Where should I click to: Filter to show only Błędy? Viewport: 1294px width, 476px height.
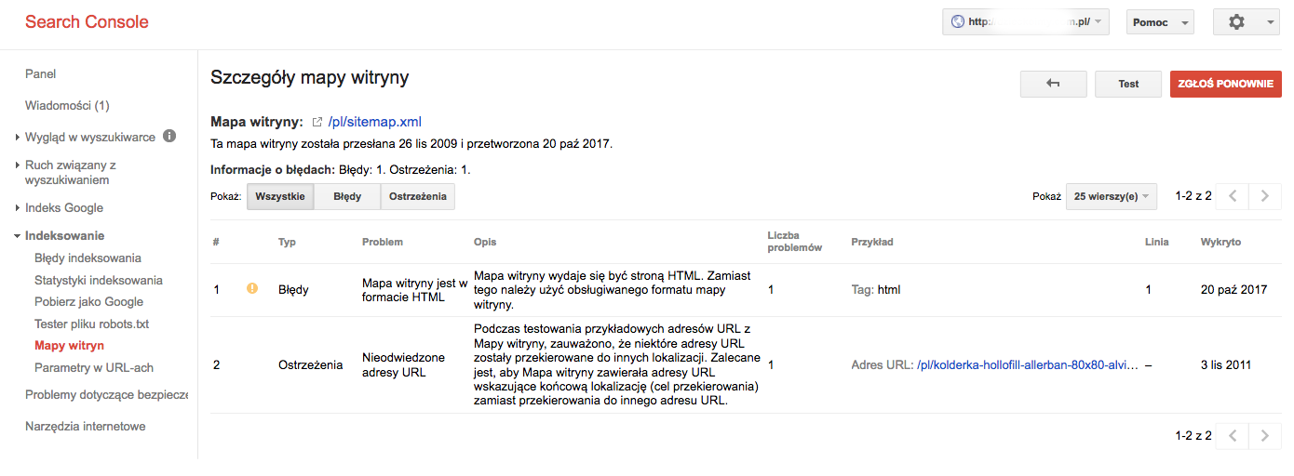pos(347,196)
